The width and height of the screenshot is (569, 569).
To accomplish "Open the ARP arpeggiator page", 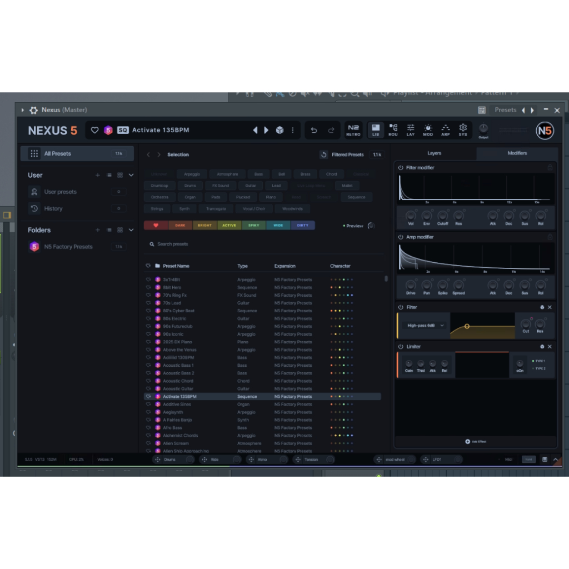I will click(446, 130).
